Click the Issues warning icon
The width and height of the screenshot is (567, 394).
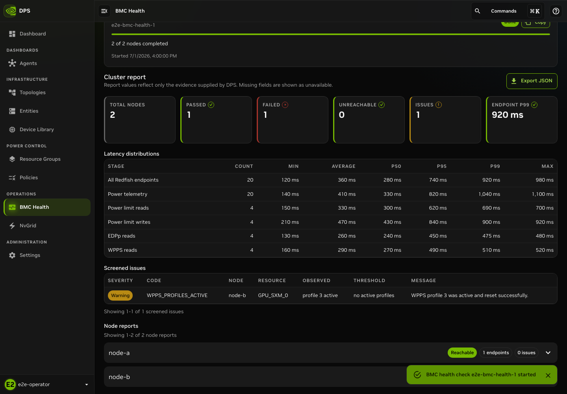pyautogui.click(x=439, y=105)
